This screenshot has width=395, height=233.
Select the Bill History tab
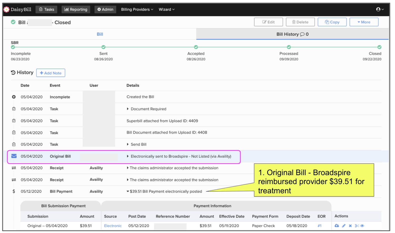(292, 34)
